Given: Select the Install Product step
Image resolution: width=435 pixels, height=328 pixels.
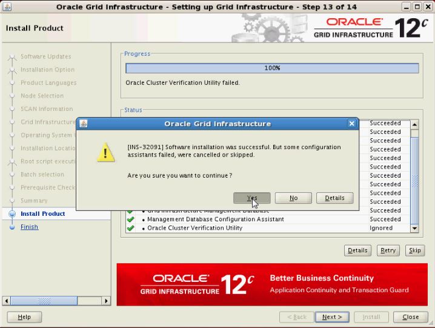Looking at the screenshot, I should point(43,213).
